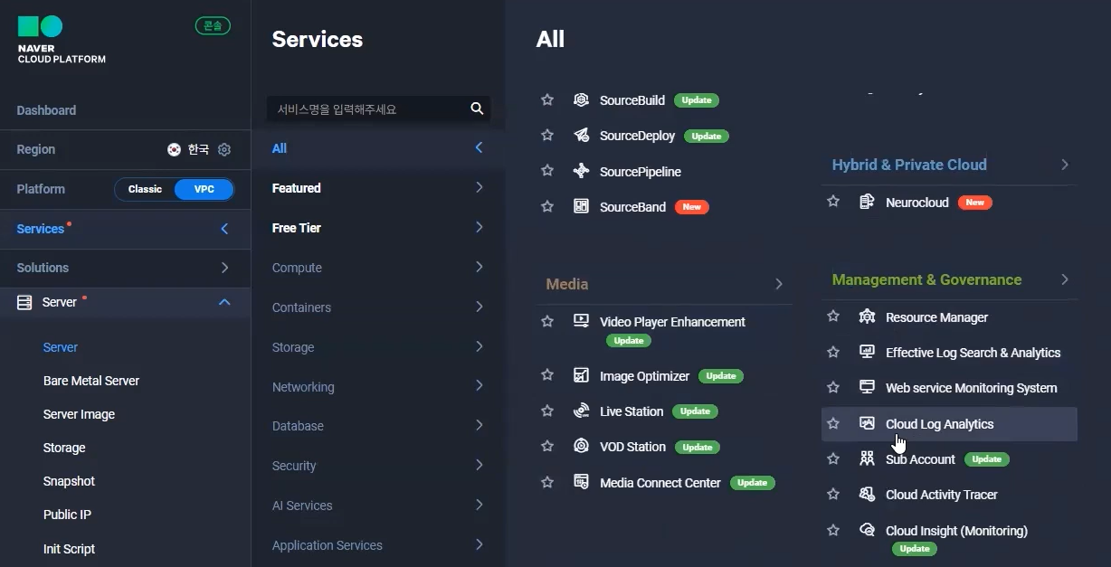Open the Security services category
1111x567 pixels.
378,466
